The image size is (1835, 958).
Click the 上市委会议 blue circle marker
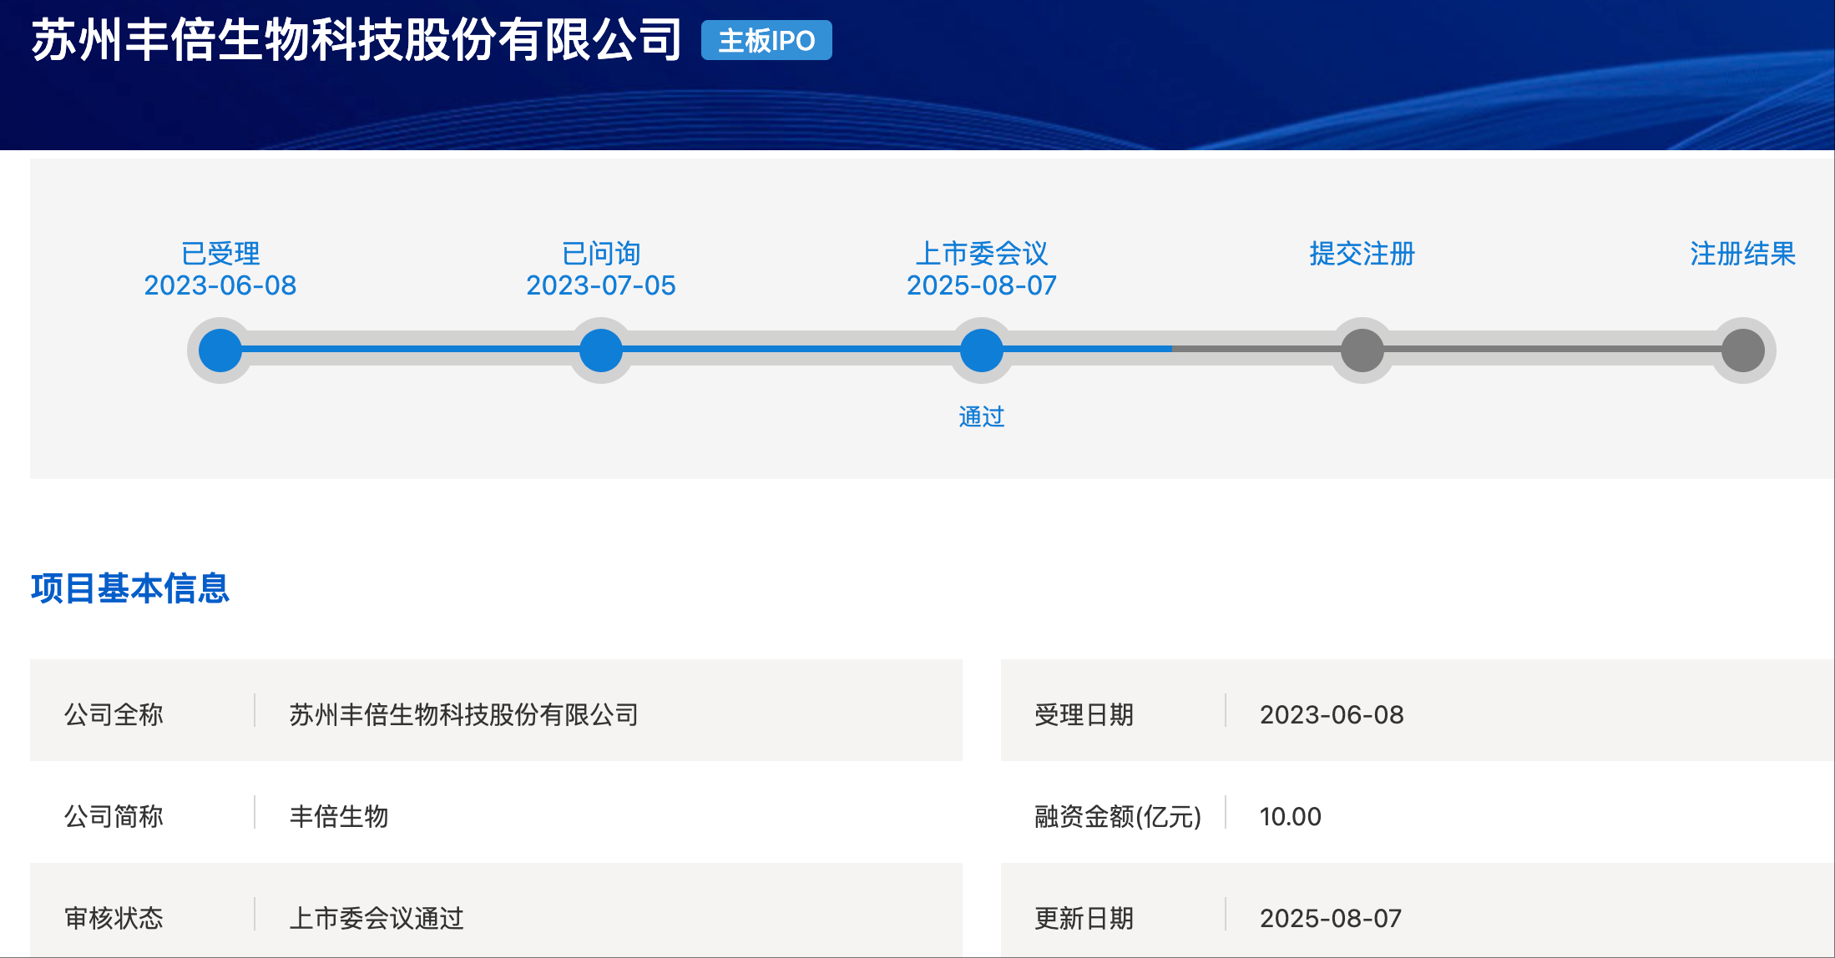pyautogui.click(x=982, y=350)
